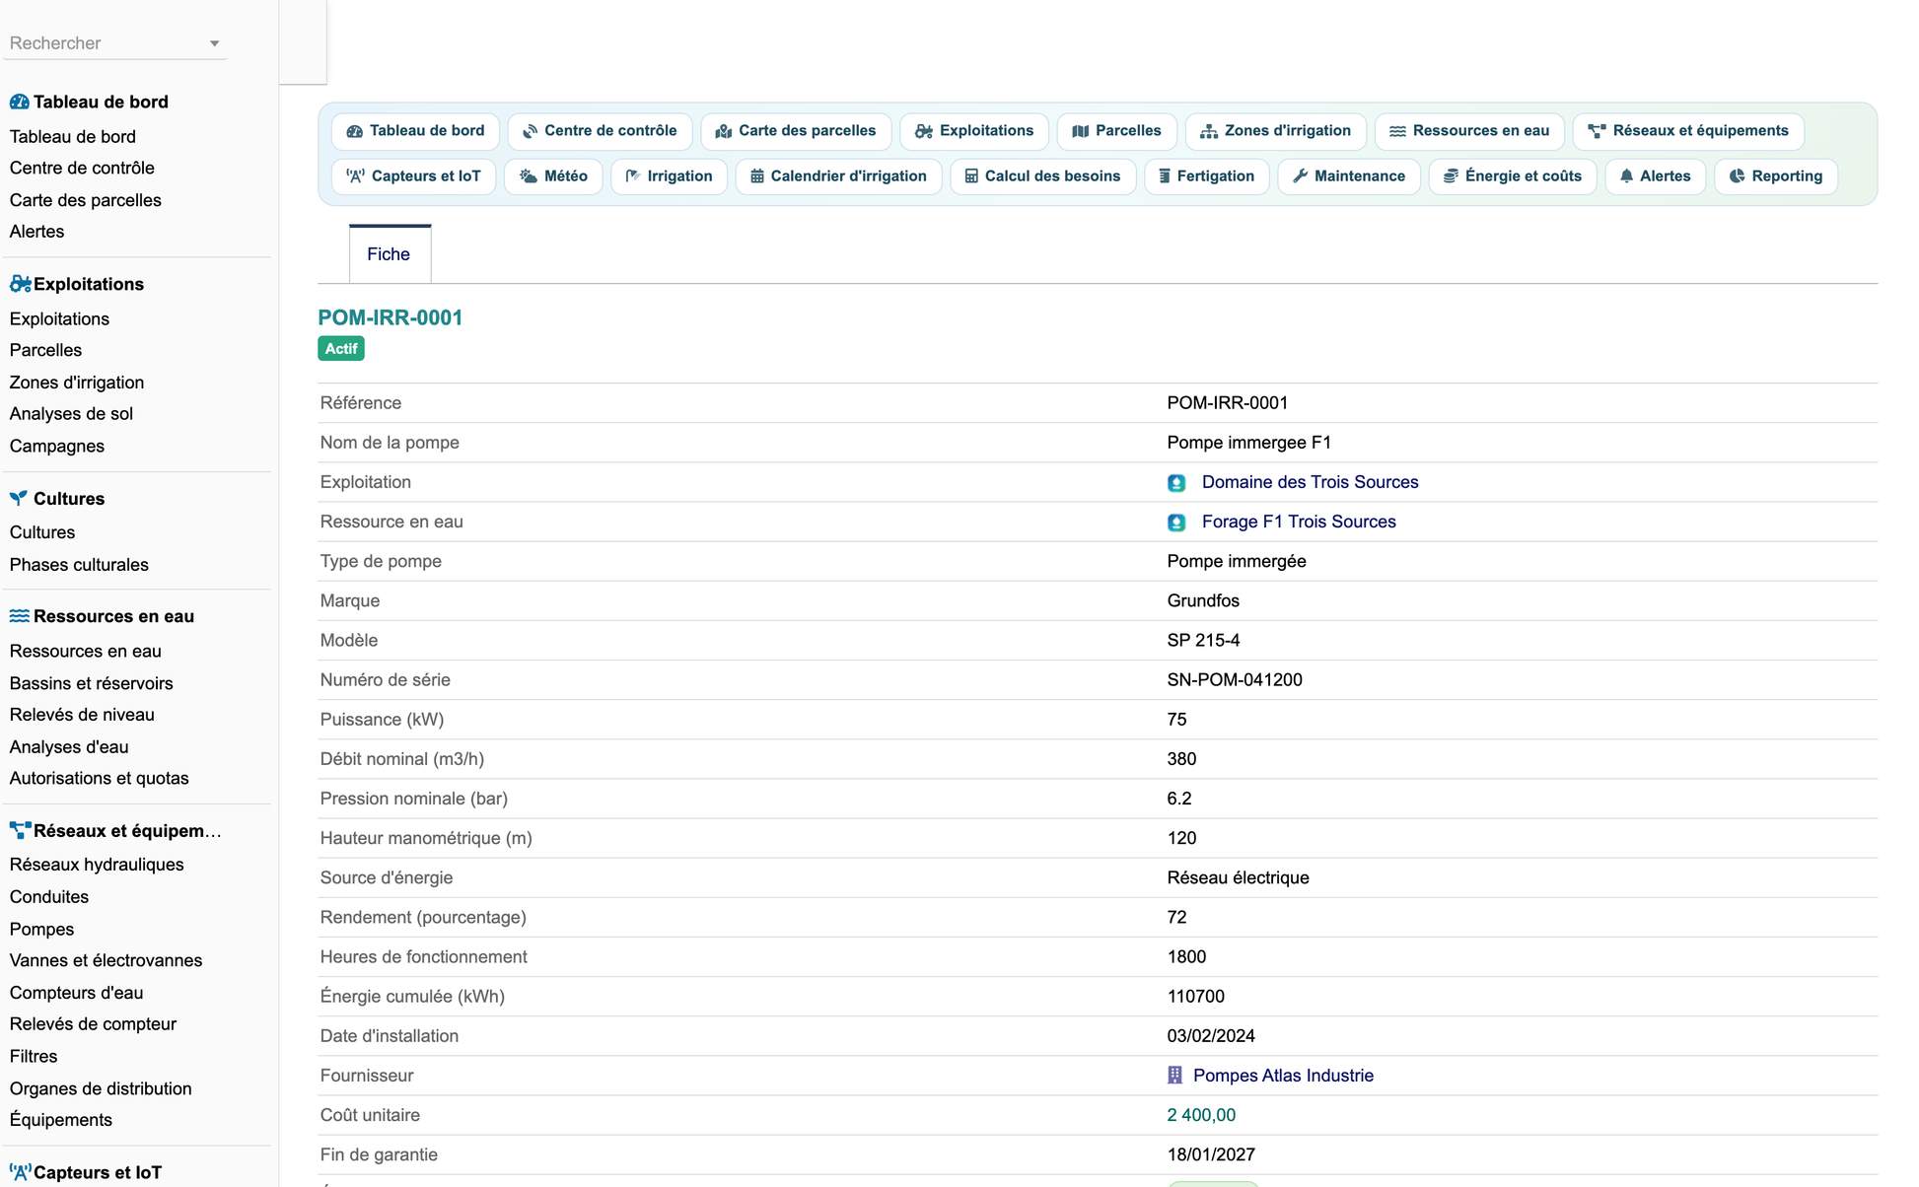Open Conduites in sidebar

pyautogui.click(x=49, y=897)
